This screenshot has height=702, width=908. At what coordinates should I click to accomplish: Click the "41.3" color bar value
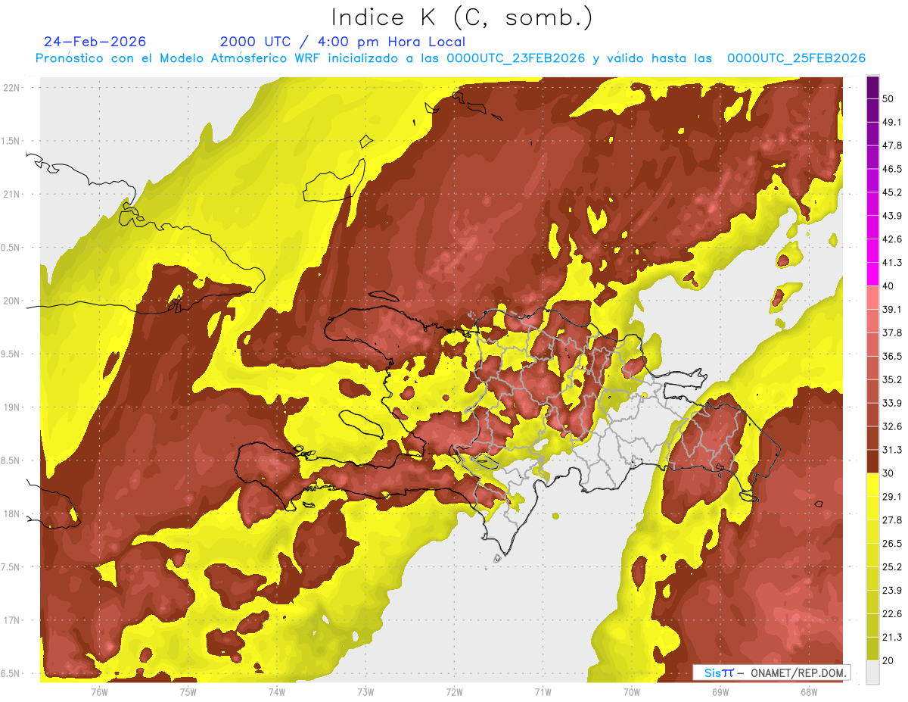(891, 263)
